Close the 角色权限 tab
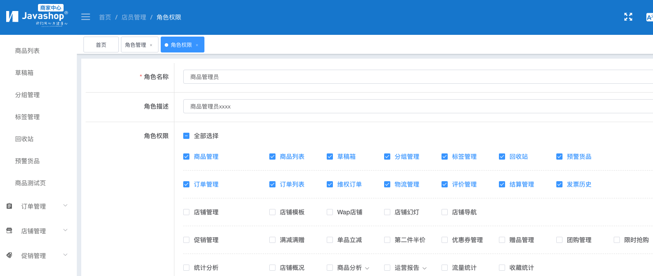 tap(197, 45)
